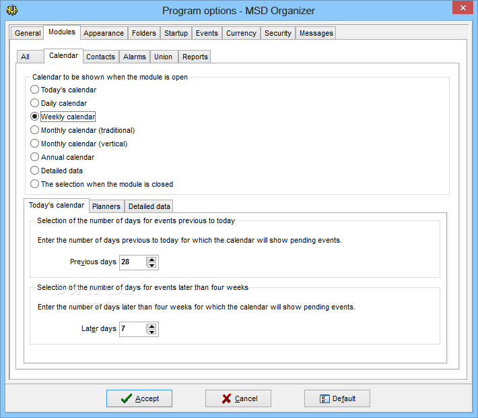Screen dimensions: 478x418
Task: Click the Later days label
Action: point(99,329)
